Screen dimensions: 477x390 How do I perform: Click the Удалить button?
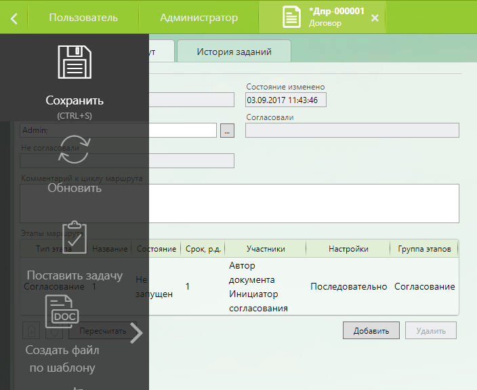click(x=431, y=330)
